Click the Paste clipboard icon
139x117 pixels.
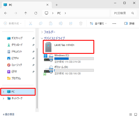pos(51,24)
